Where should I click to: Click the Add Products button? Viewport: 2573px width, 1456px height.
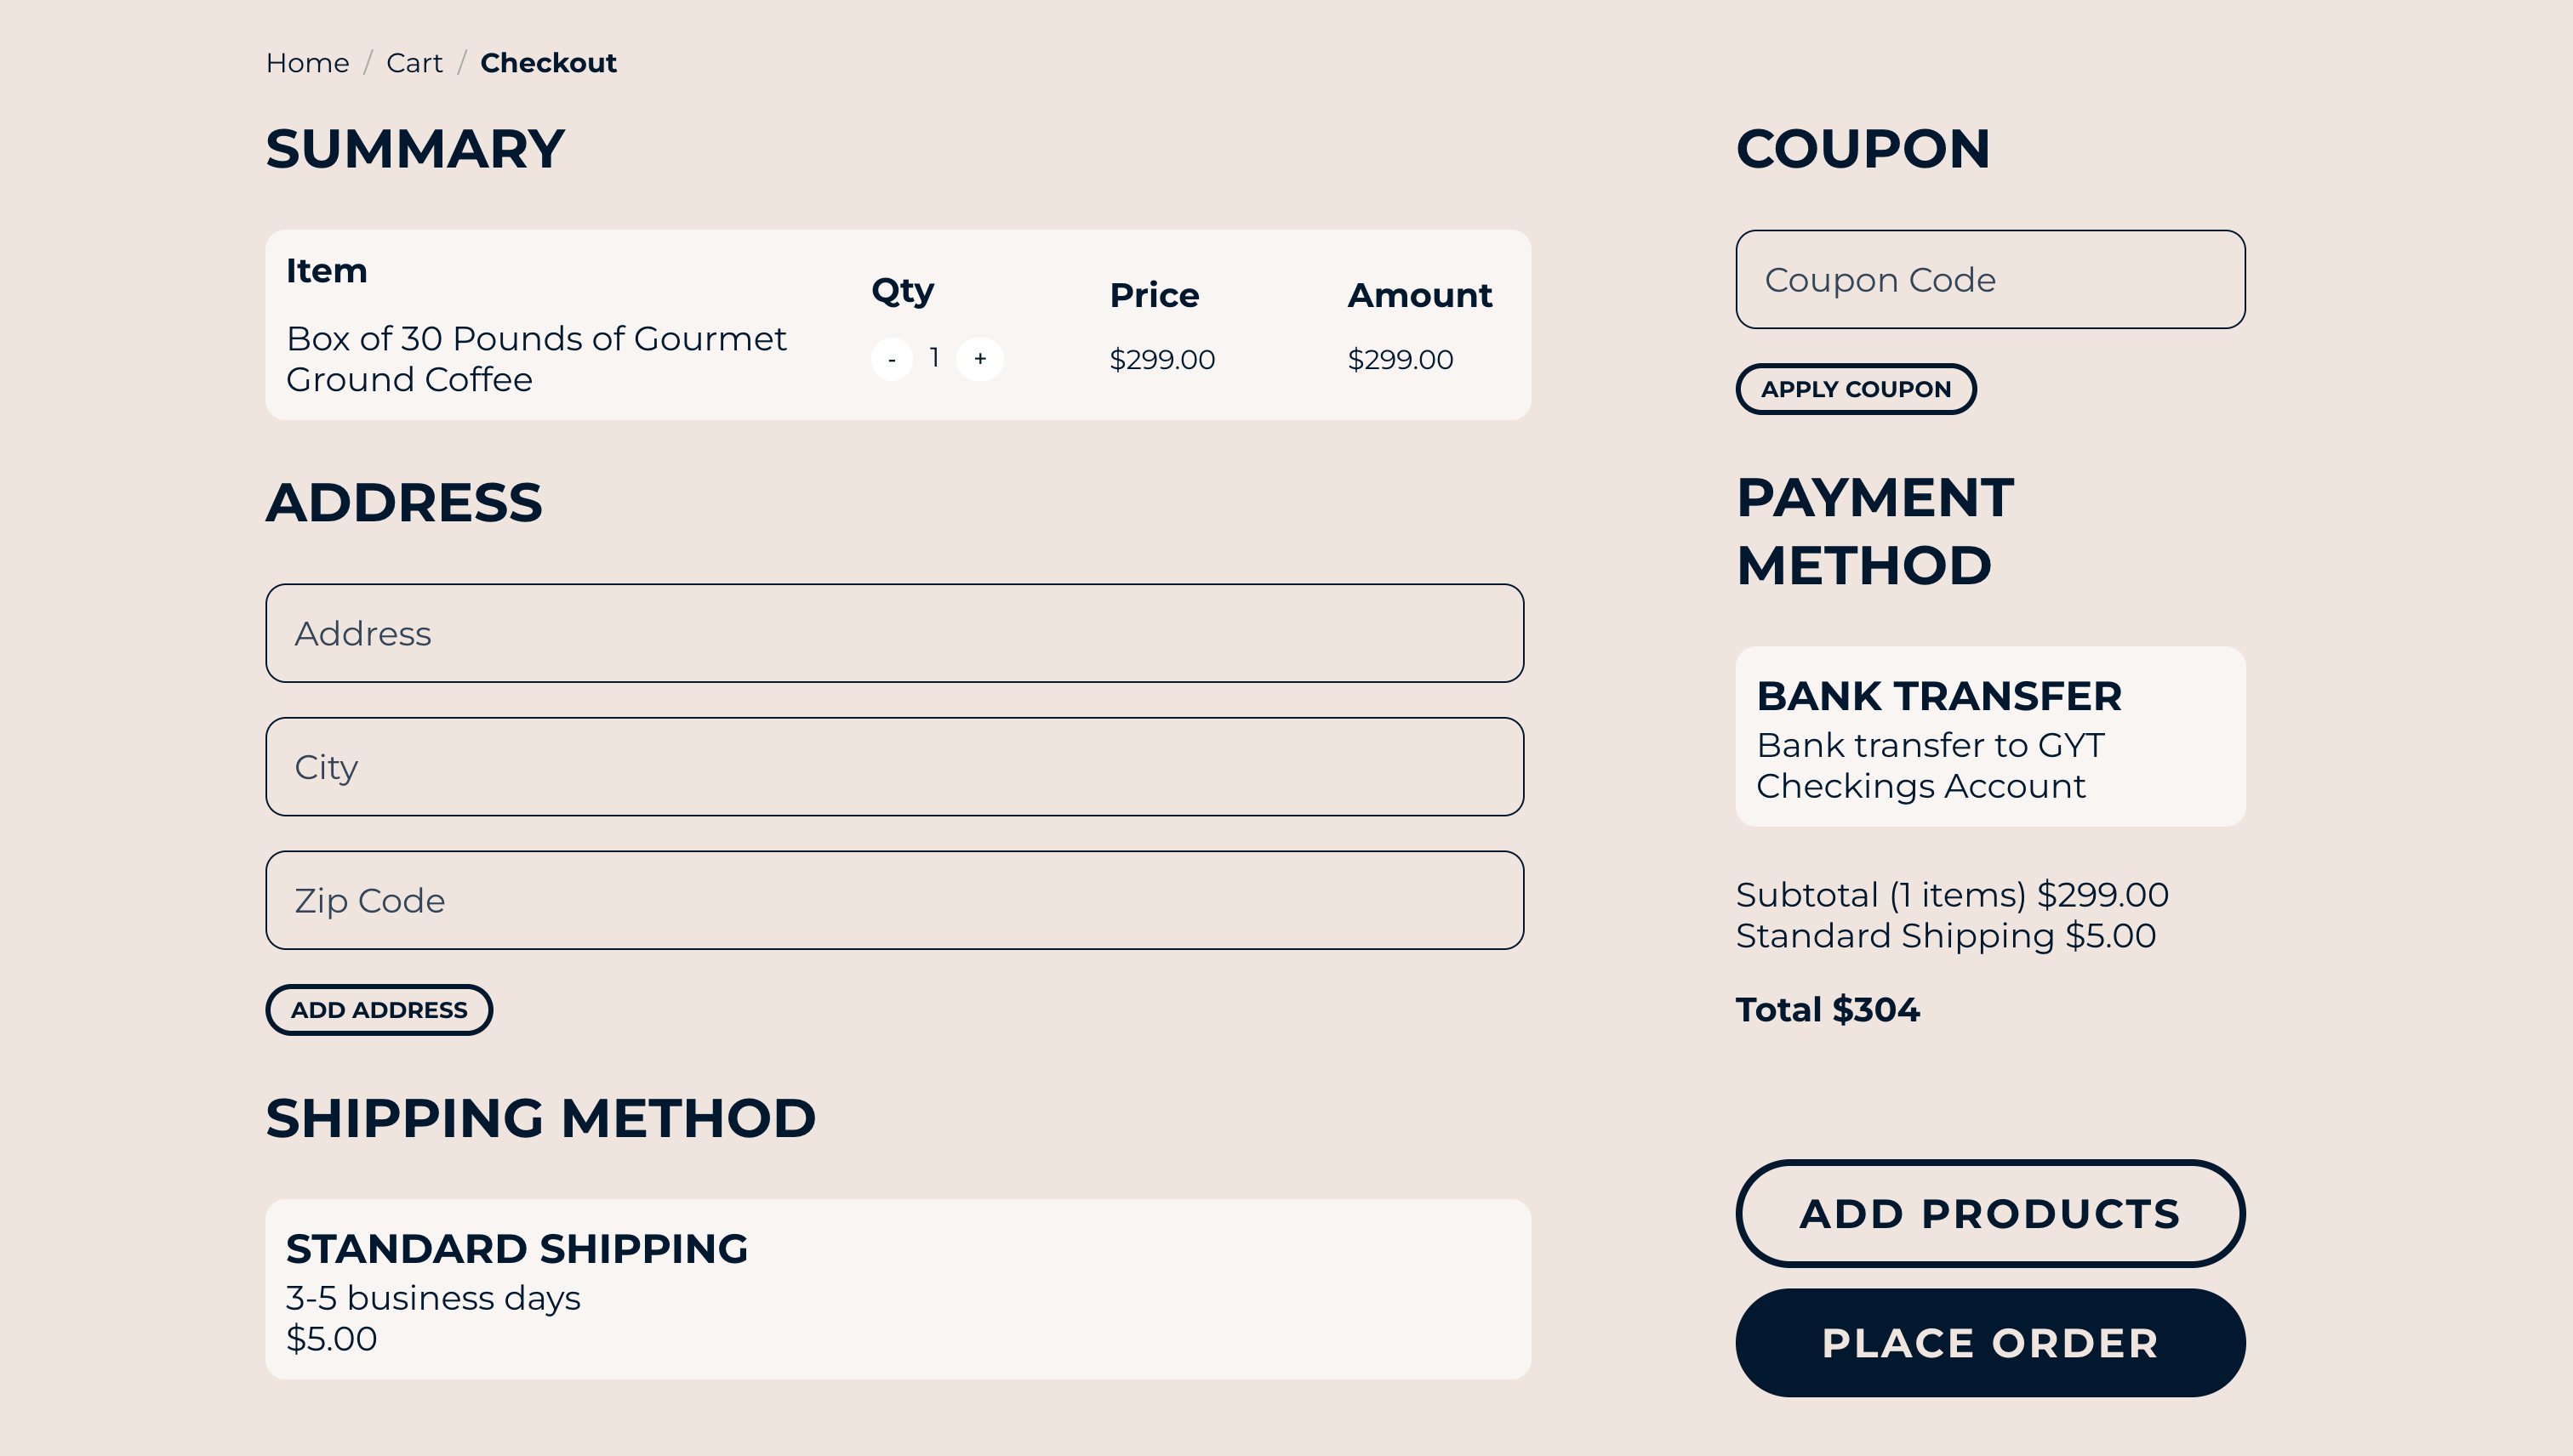1990,1213
